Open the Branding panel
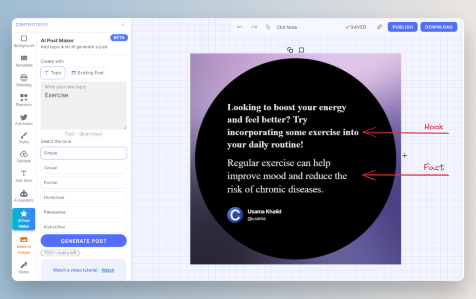 pyautogui.click(x=24, y=80)
